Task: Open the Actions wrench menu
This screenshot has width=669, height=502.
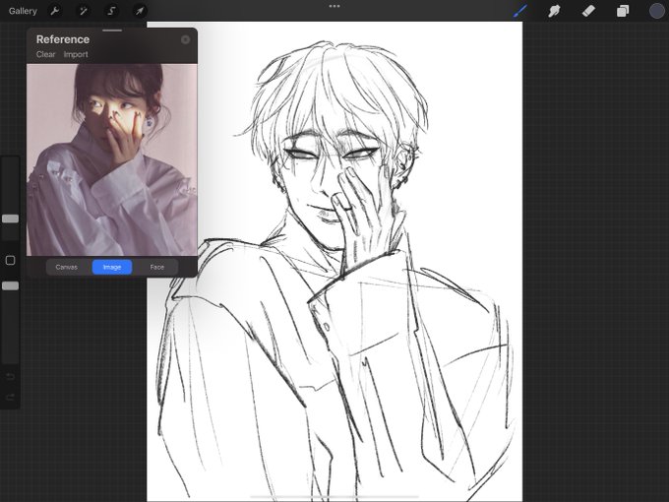Action: (55, 11)
